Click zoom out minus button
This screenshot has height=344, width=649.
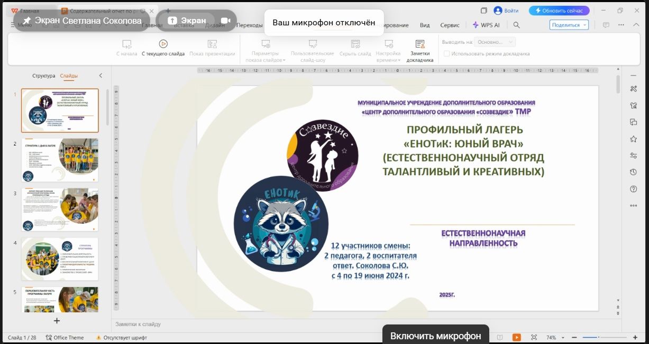tap(574, 337)
